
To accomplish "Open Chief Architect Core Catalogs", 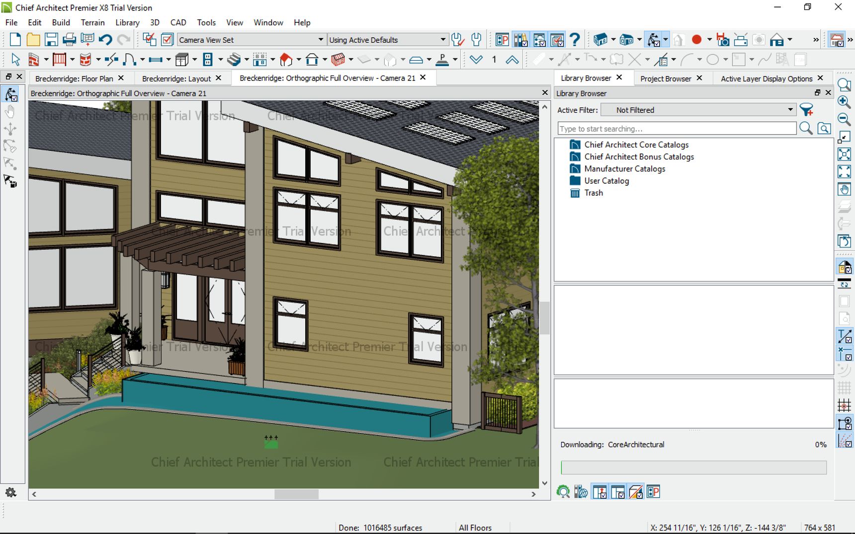I will 636,145.
